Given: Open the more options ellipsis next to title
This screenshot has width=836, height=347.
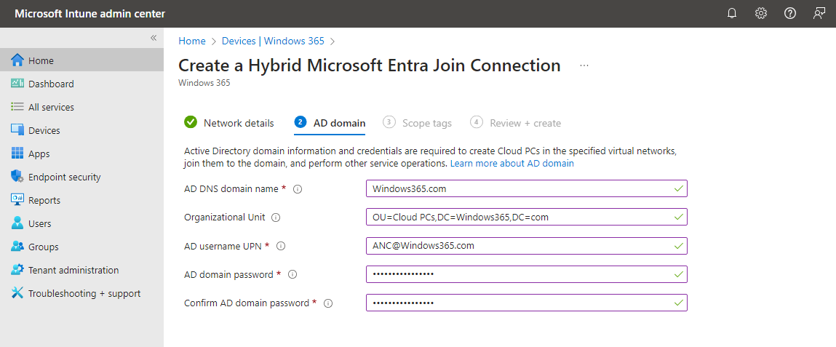Looking at the screenshot, I should (584, 65).
